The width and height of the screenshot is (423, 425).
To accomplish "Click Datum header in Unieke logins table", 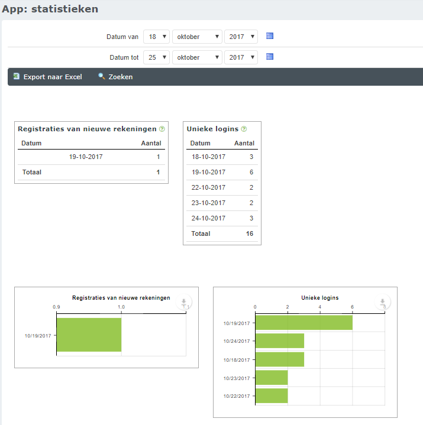I will coord(200,143).
